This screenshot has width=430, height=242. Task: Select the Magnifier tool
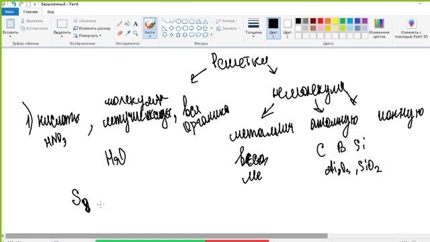click(x=136, y=33)
